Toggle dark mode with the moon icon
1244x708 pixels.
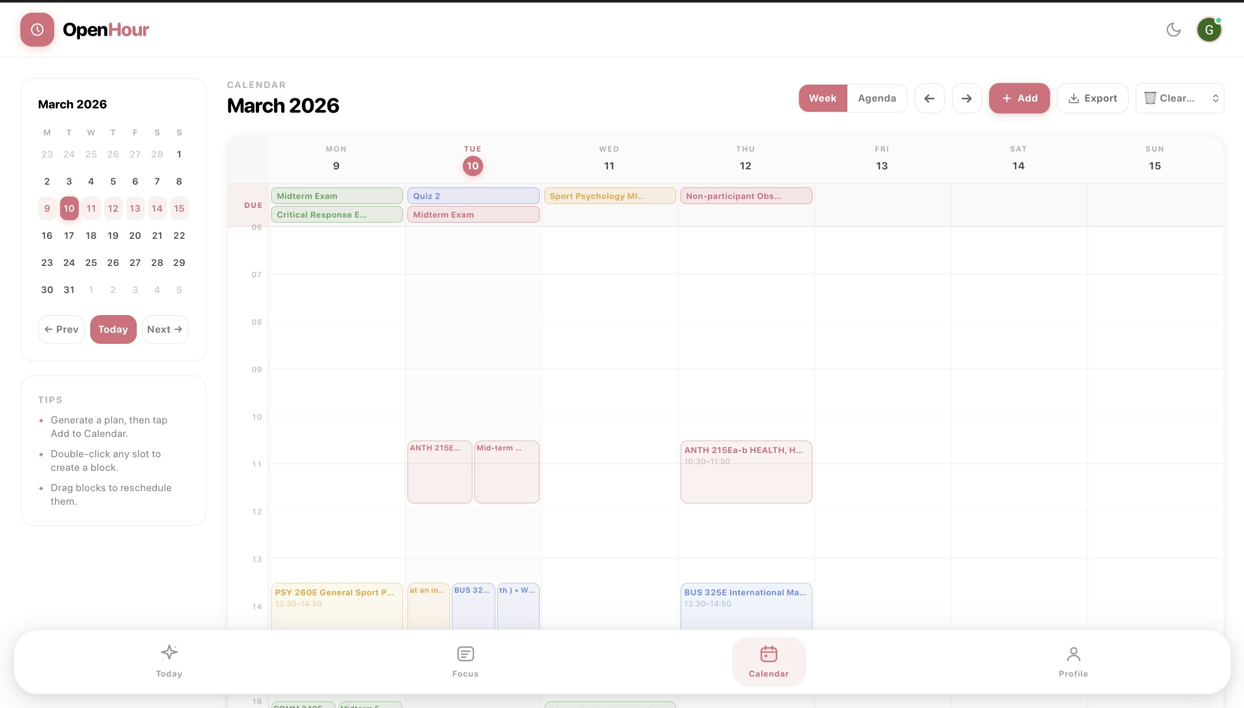pos(1173,30)
